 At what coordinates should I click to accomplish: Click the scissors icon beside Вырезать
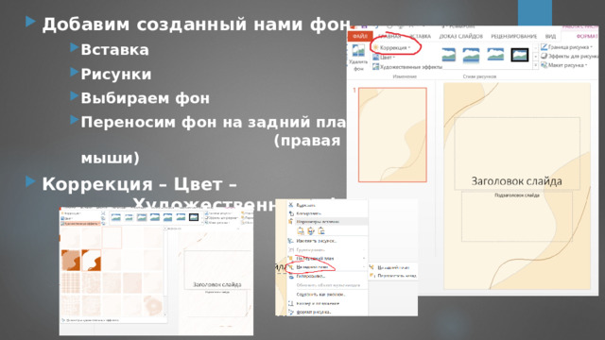pyautogui.click(x=291, y=205)
